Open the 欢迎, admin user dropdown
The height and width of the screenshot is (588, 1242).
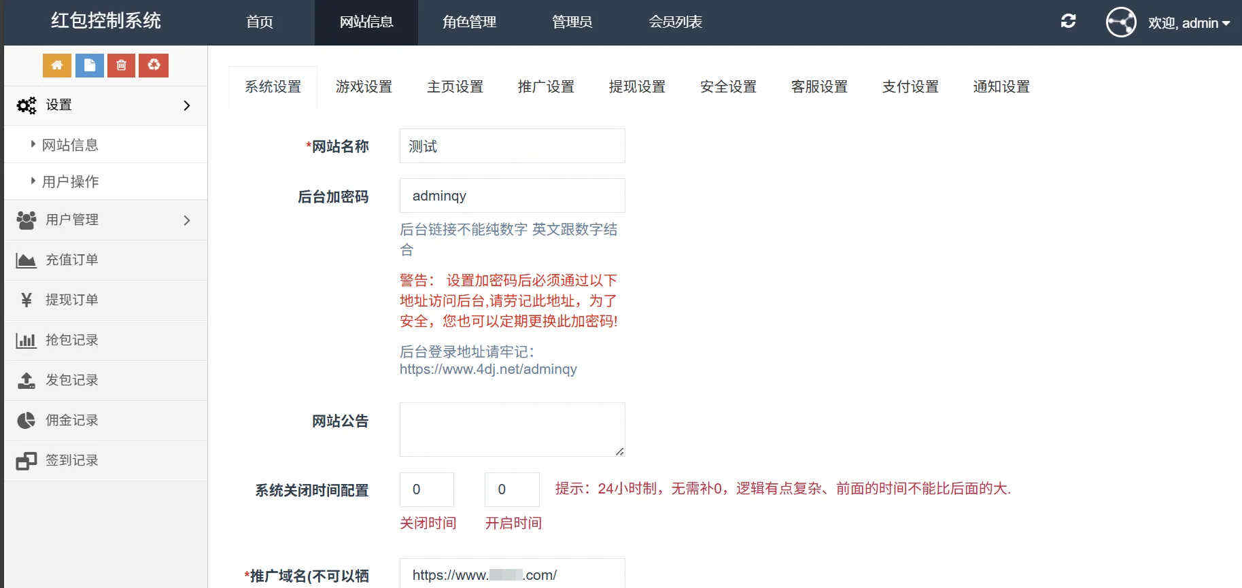1189,23
